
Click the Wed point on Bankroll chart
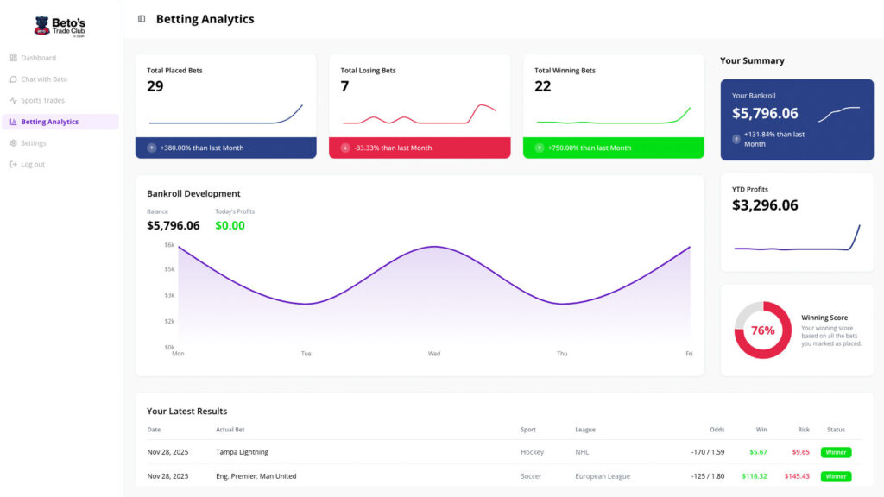[434, 248]
